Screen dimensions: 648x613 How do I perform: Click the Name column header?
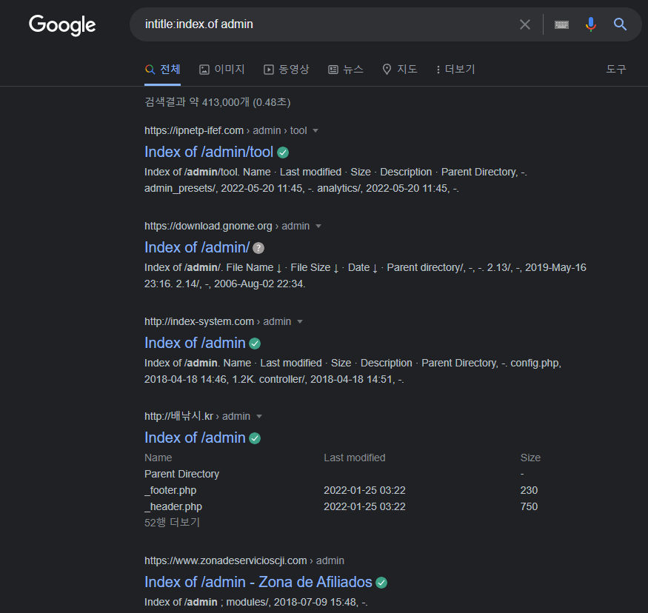[158, 458]
